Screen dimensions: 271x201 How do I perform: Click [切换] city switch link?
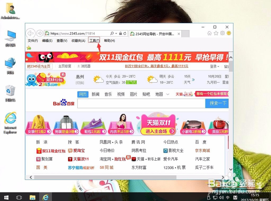pos(80,83)
